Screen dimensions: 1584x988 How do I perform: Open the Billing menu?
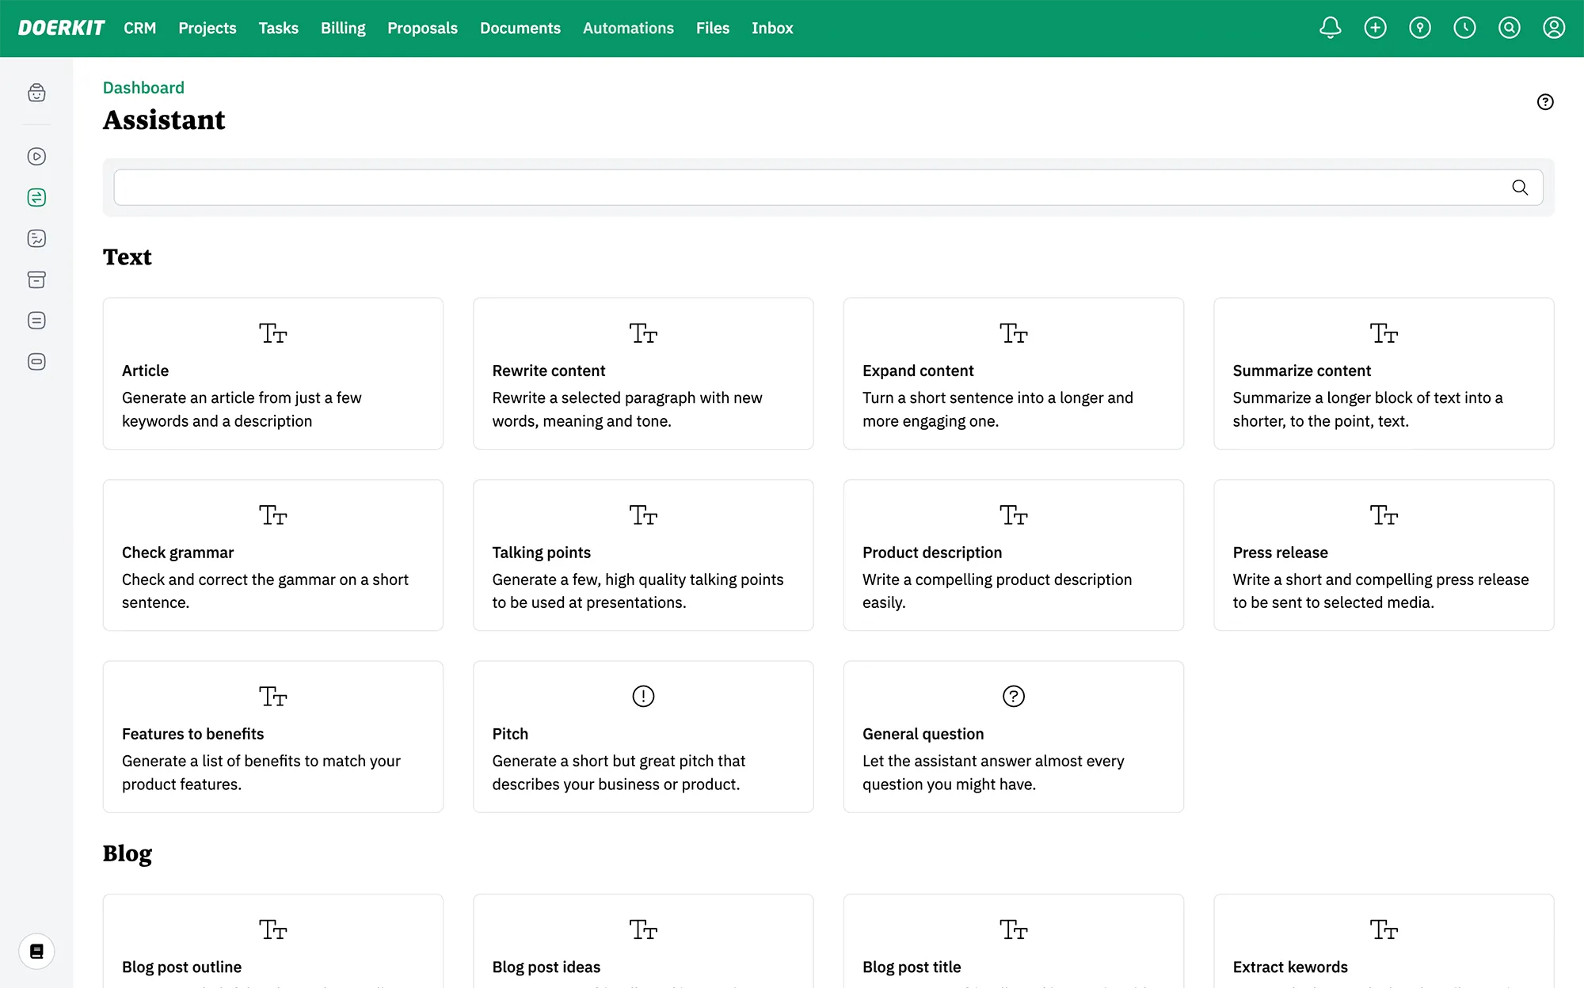pos(343,28)
